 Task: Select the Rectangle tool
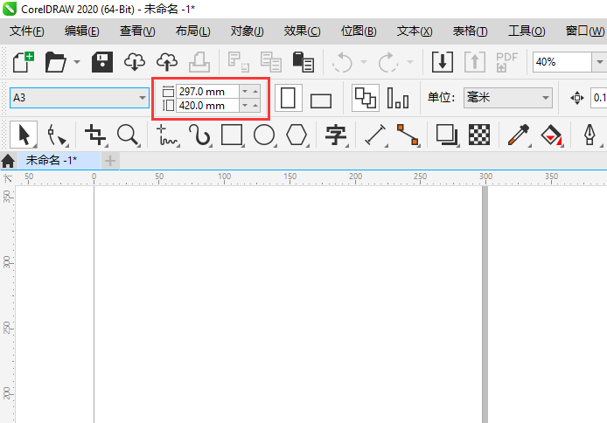(232, 135)
